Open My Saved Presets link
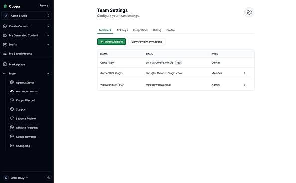Image resolution: width=296 pixels, height=183 pixels. (20, 54)
